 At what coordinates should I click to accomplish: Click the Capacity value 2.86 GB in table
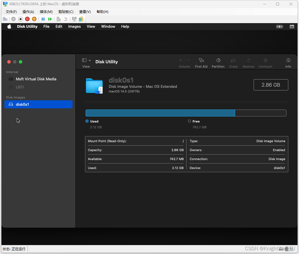tap(178, 150)
